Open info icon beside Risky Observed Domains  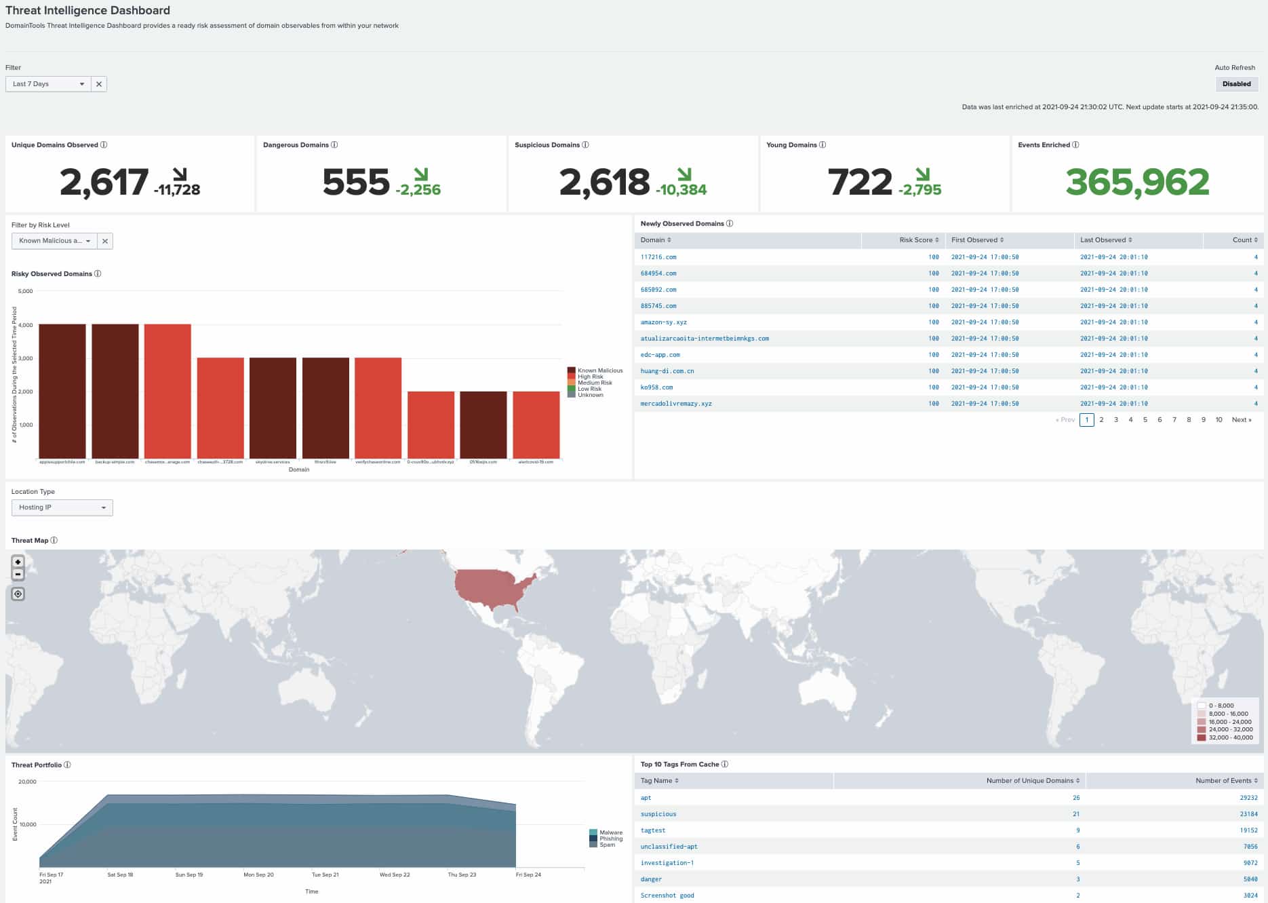point(98,273)
